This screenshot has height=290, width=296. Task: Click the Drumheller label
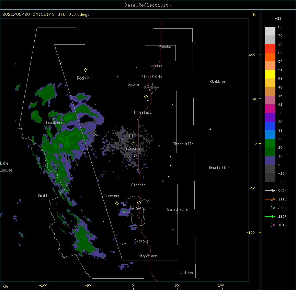tap(219, 168)
